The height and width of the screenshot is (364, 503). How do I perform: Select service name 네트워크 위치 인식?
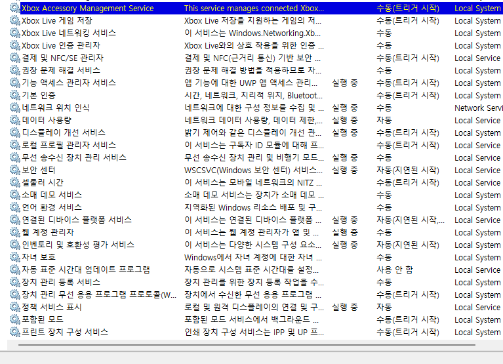click(x=56, y=108)
